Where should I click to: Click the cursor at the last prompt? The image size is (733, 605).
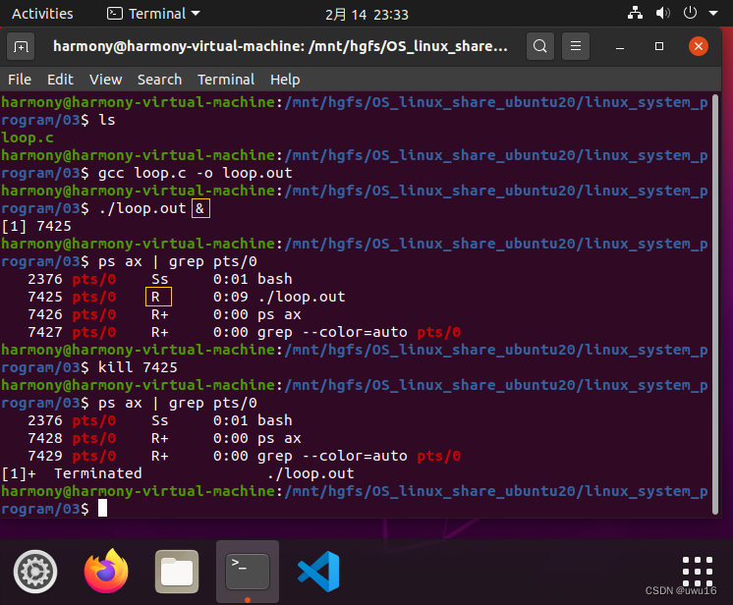pyautogui.click(x=102, y=509)
